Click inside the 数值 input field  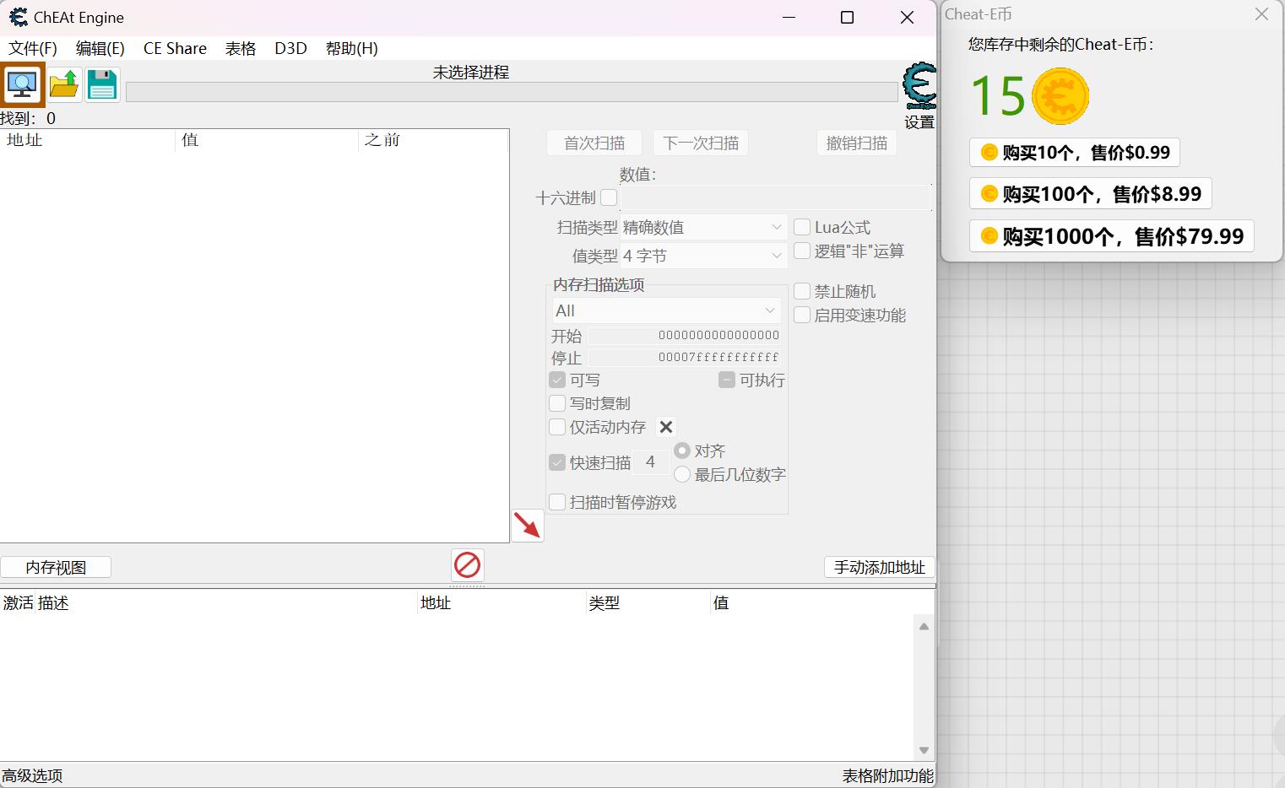click(775, 197)
